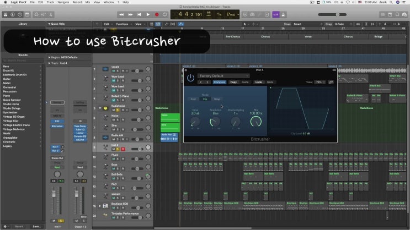
Task: Start playback with the Play button
Action: coord(148,15)
